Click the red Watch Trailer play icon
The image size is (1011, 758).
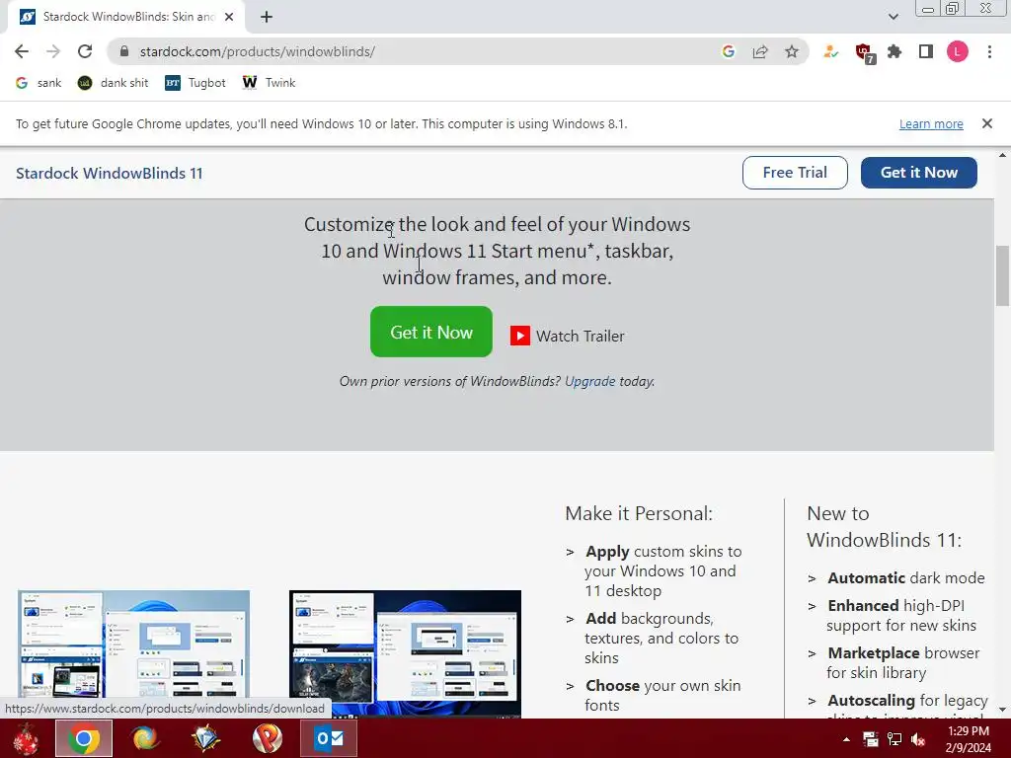(x=520, y=336)
